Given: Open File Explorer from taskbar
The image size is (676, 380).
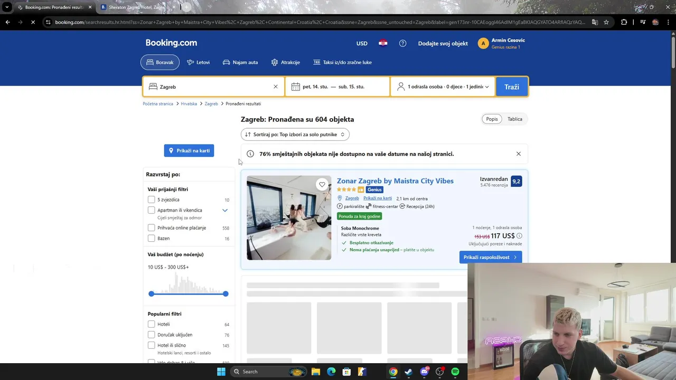Looking at the screenshot, I should click(x=316, y=372).
